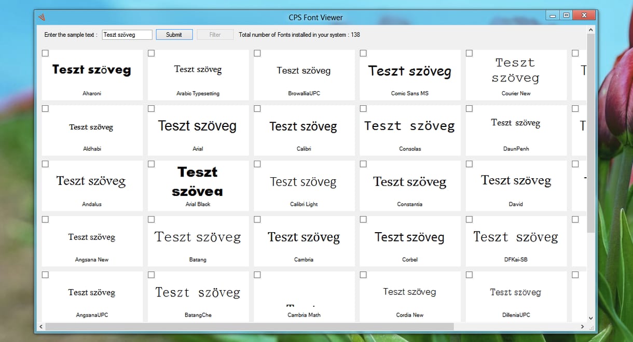Image resolution: width=633 pixels, height=342 pixels.
Task: Click the scroll-right arrow on the horizontal scrollbar
Action: pos(582,326)
